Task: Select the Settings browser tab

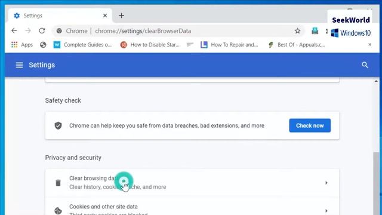Action: 60,16
